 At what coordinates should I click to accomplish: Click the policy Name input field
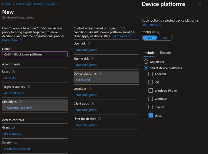point(35,54)
